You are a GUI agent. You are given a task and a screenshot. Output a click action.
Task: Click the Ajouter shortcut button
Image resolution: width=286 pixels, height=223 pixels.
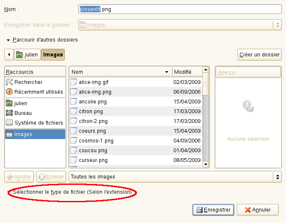coord(19,177)
